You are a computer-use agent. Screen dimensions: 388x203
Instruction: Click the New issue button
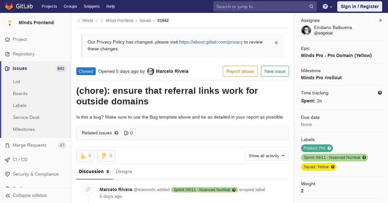(x=275, y=71)
